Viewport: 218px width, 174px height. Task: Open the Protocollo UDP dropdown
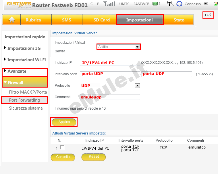(x=110, y=86)
